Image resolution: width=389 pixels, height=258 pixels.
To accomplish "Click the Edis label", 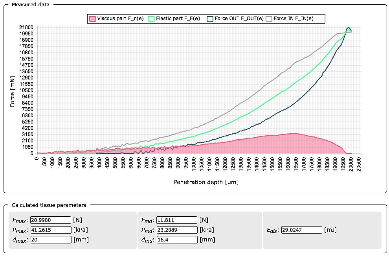I will click(272, 230).
